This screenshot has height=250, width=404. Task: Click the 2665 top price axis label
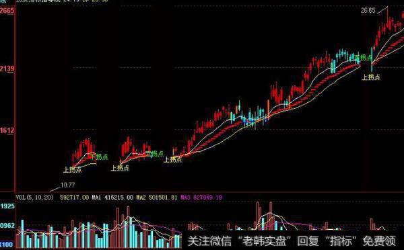[7, 11]
